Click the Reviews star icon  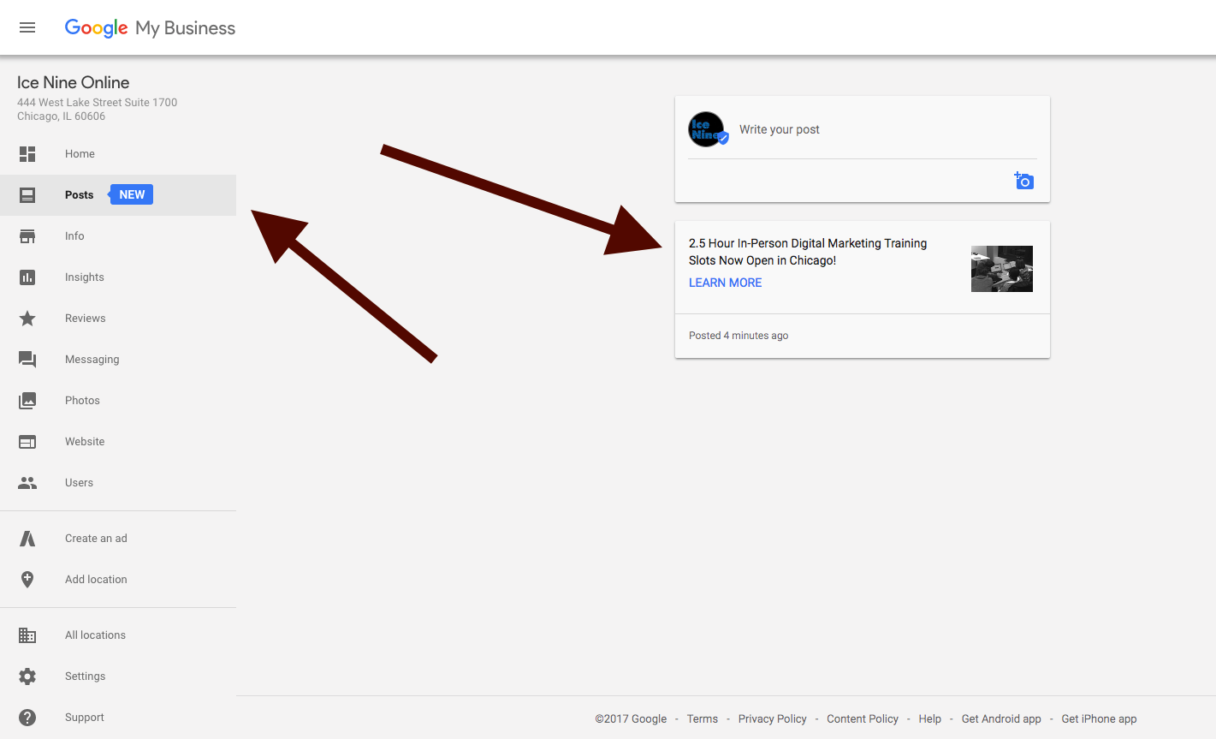[27, 319]
